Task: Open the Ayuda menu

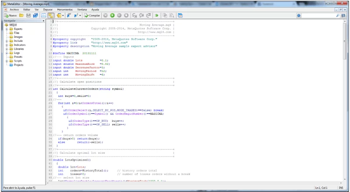Action: click(x=95, y=10)
